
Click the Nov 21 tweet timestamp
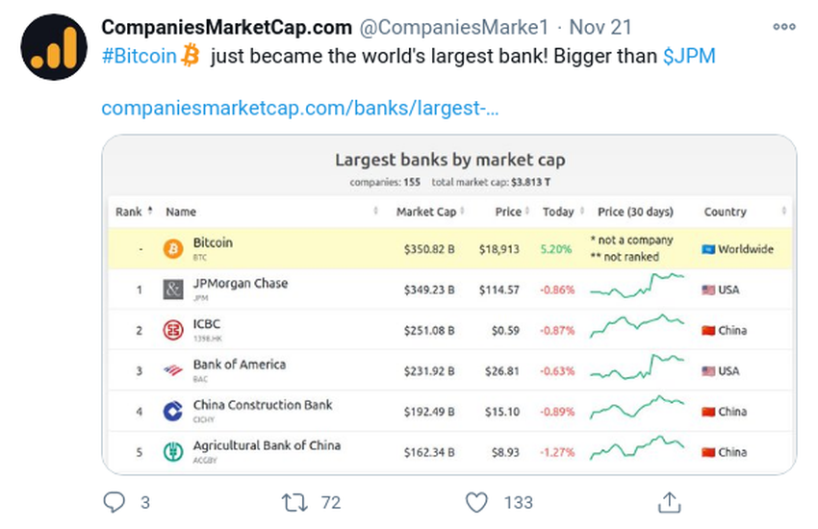[x=600, y=27]
